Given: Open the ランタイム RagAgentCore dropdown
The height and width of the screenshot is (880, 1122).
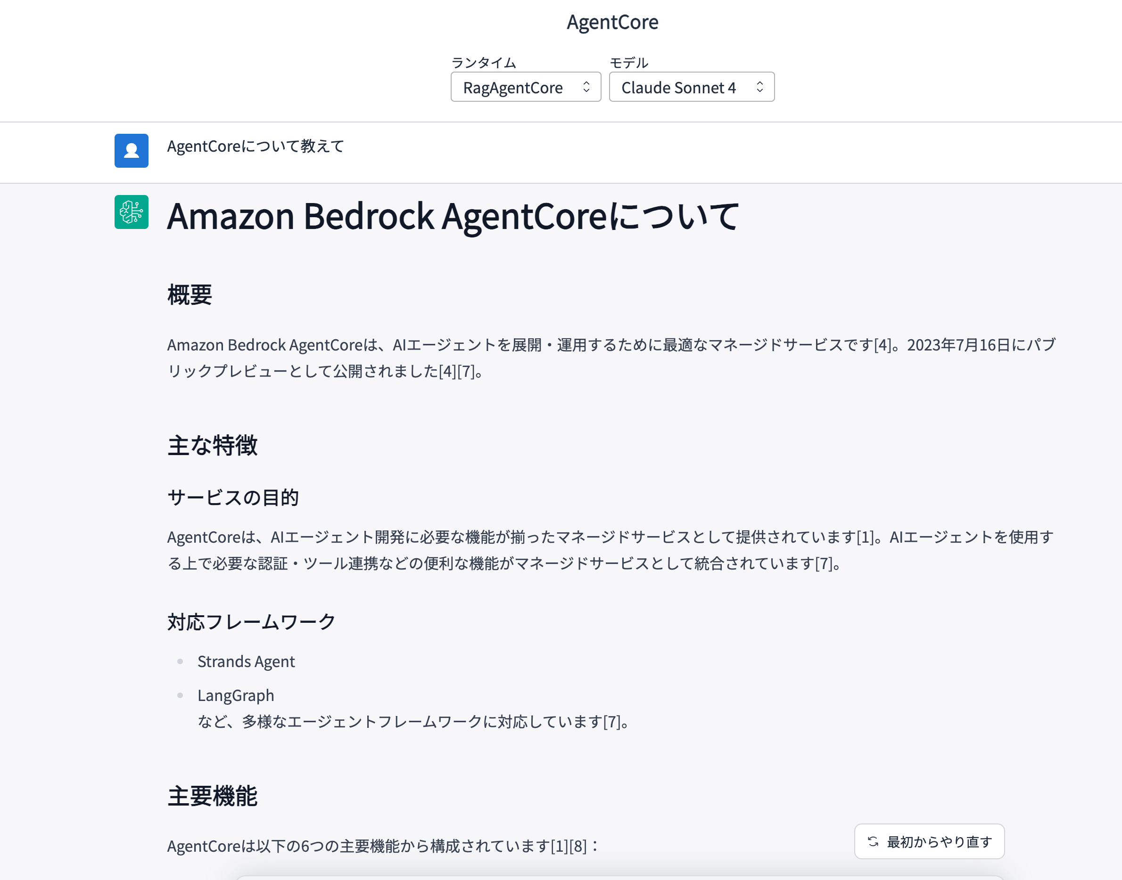Looking at the screenshot, I should (x=526, y=87).
